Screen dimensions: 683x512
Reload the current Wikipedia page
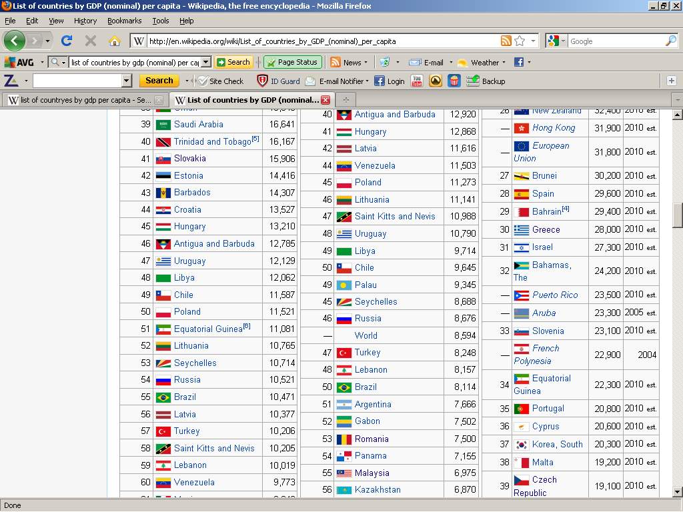(x=67, y=41)
